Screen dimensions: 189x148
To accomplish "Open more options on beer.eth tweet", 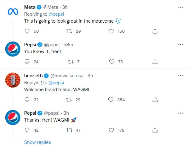I will pyautogui.click(x=180, y=76).
